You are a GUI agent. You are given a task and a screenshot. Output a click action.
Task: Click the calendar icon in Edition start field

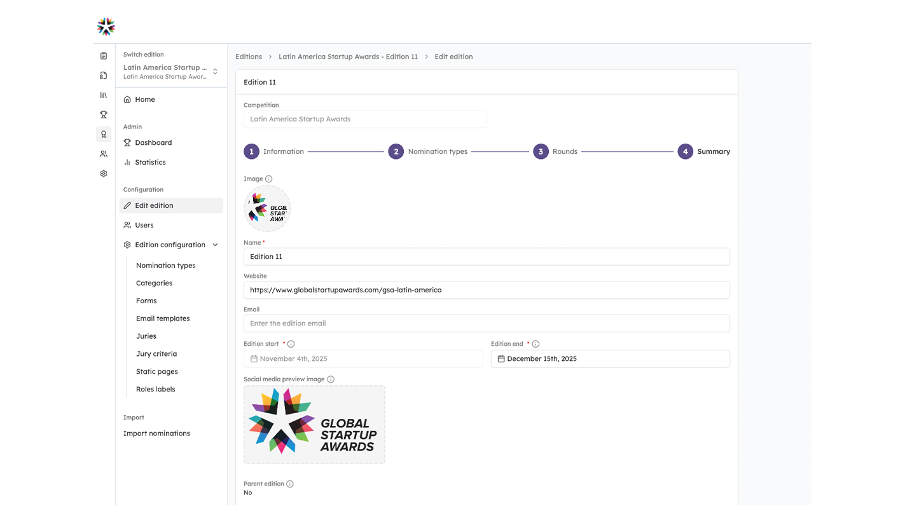254,359
